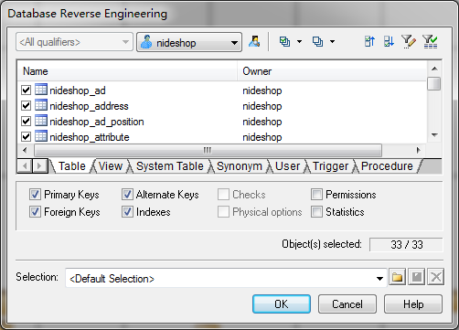This screenshot has width=459, height=330.
Task: Click the OK button
Action: pos(282,303)
